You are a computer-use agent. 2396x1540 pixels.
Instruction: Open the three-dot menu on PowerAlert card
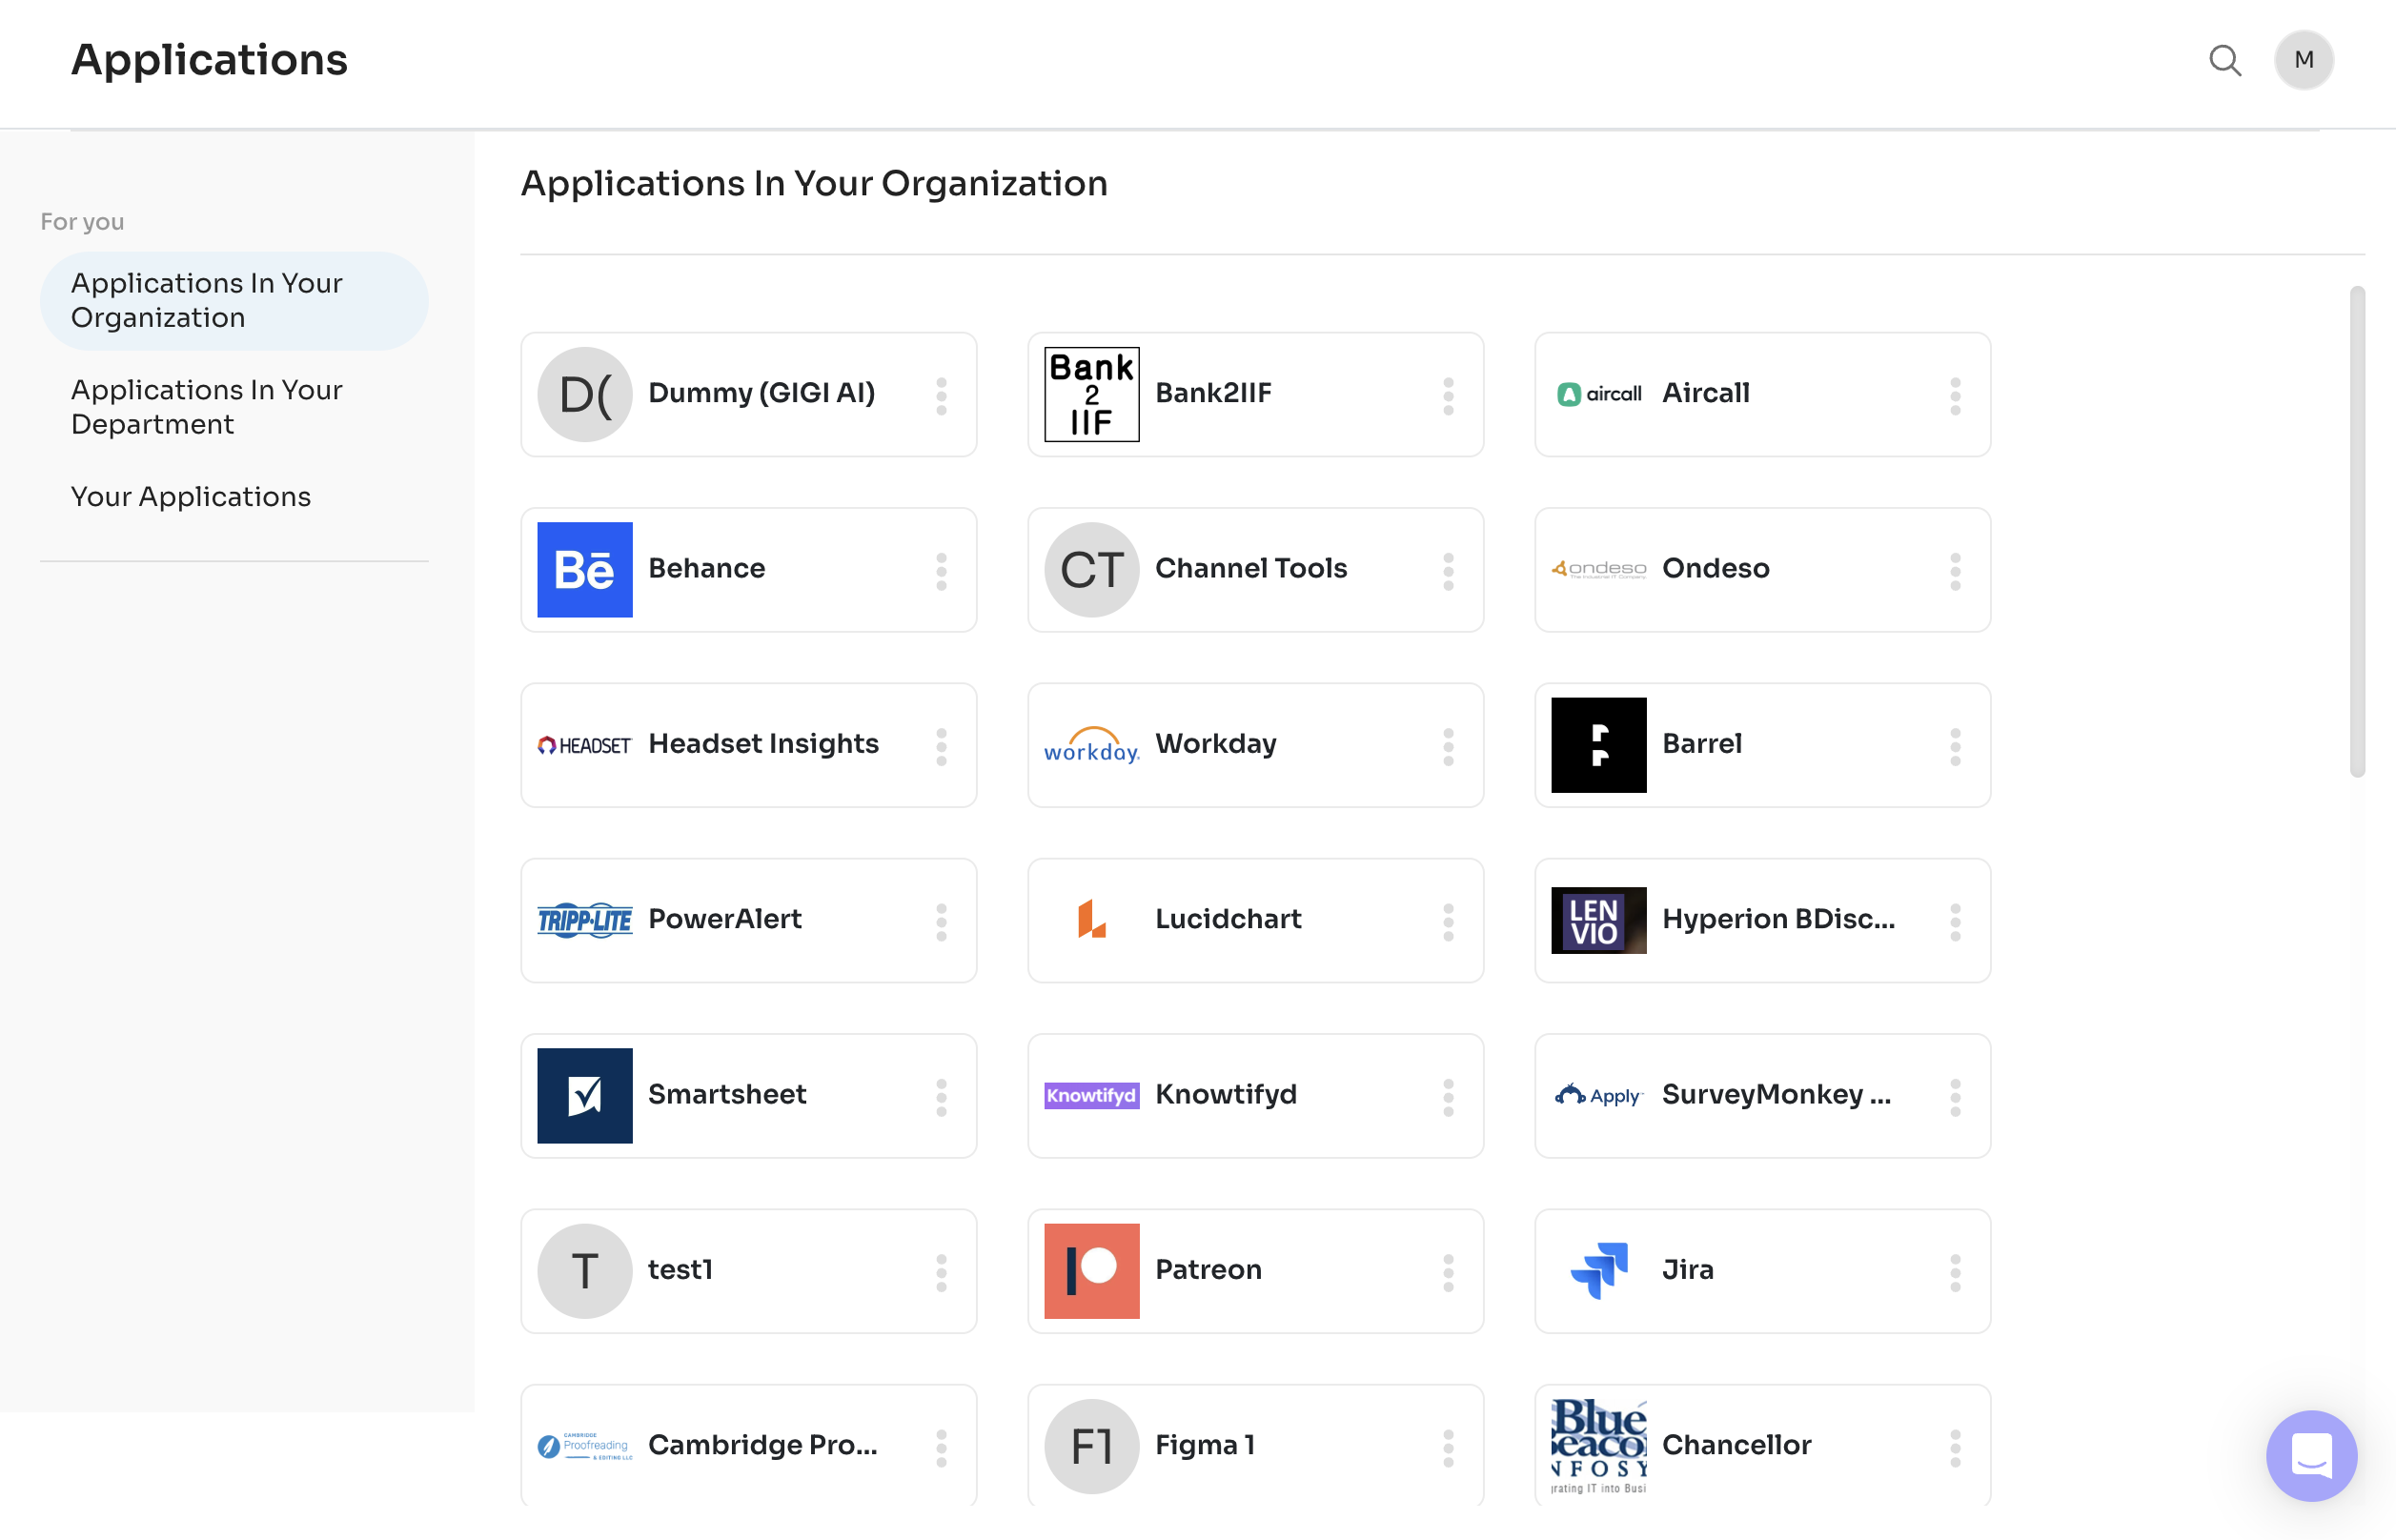click(941, 921)
